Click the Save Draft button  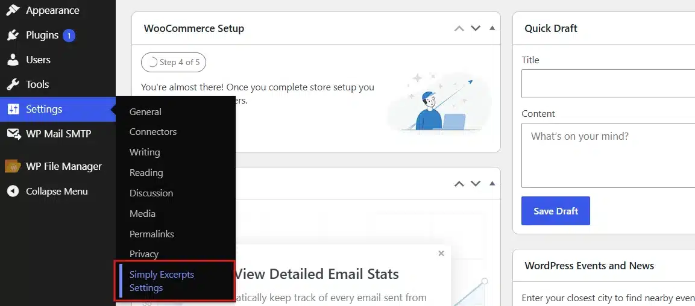(x=555, y=211)
